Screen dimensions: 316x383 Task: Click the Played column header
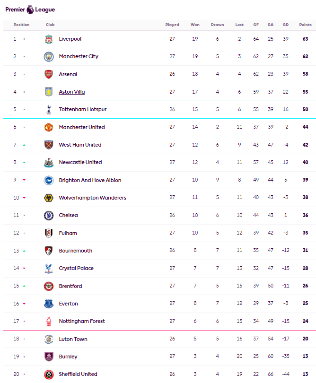(x=172, y=25)
